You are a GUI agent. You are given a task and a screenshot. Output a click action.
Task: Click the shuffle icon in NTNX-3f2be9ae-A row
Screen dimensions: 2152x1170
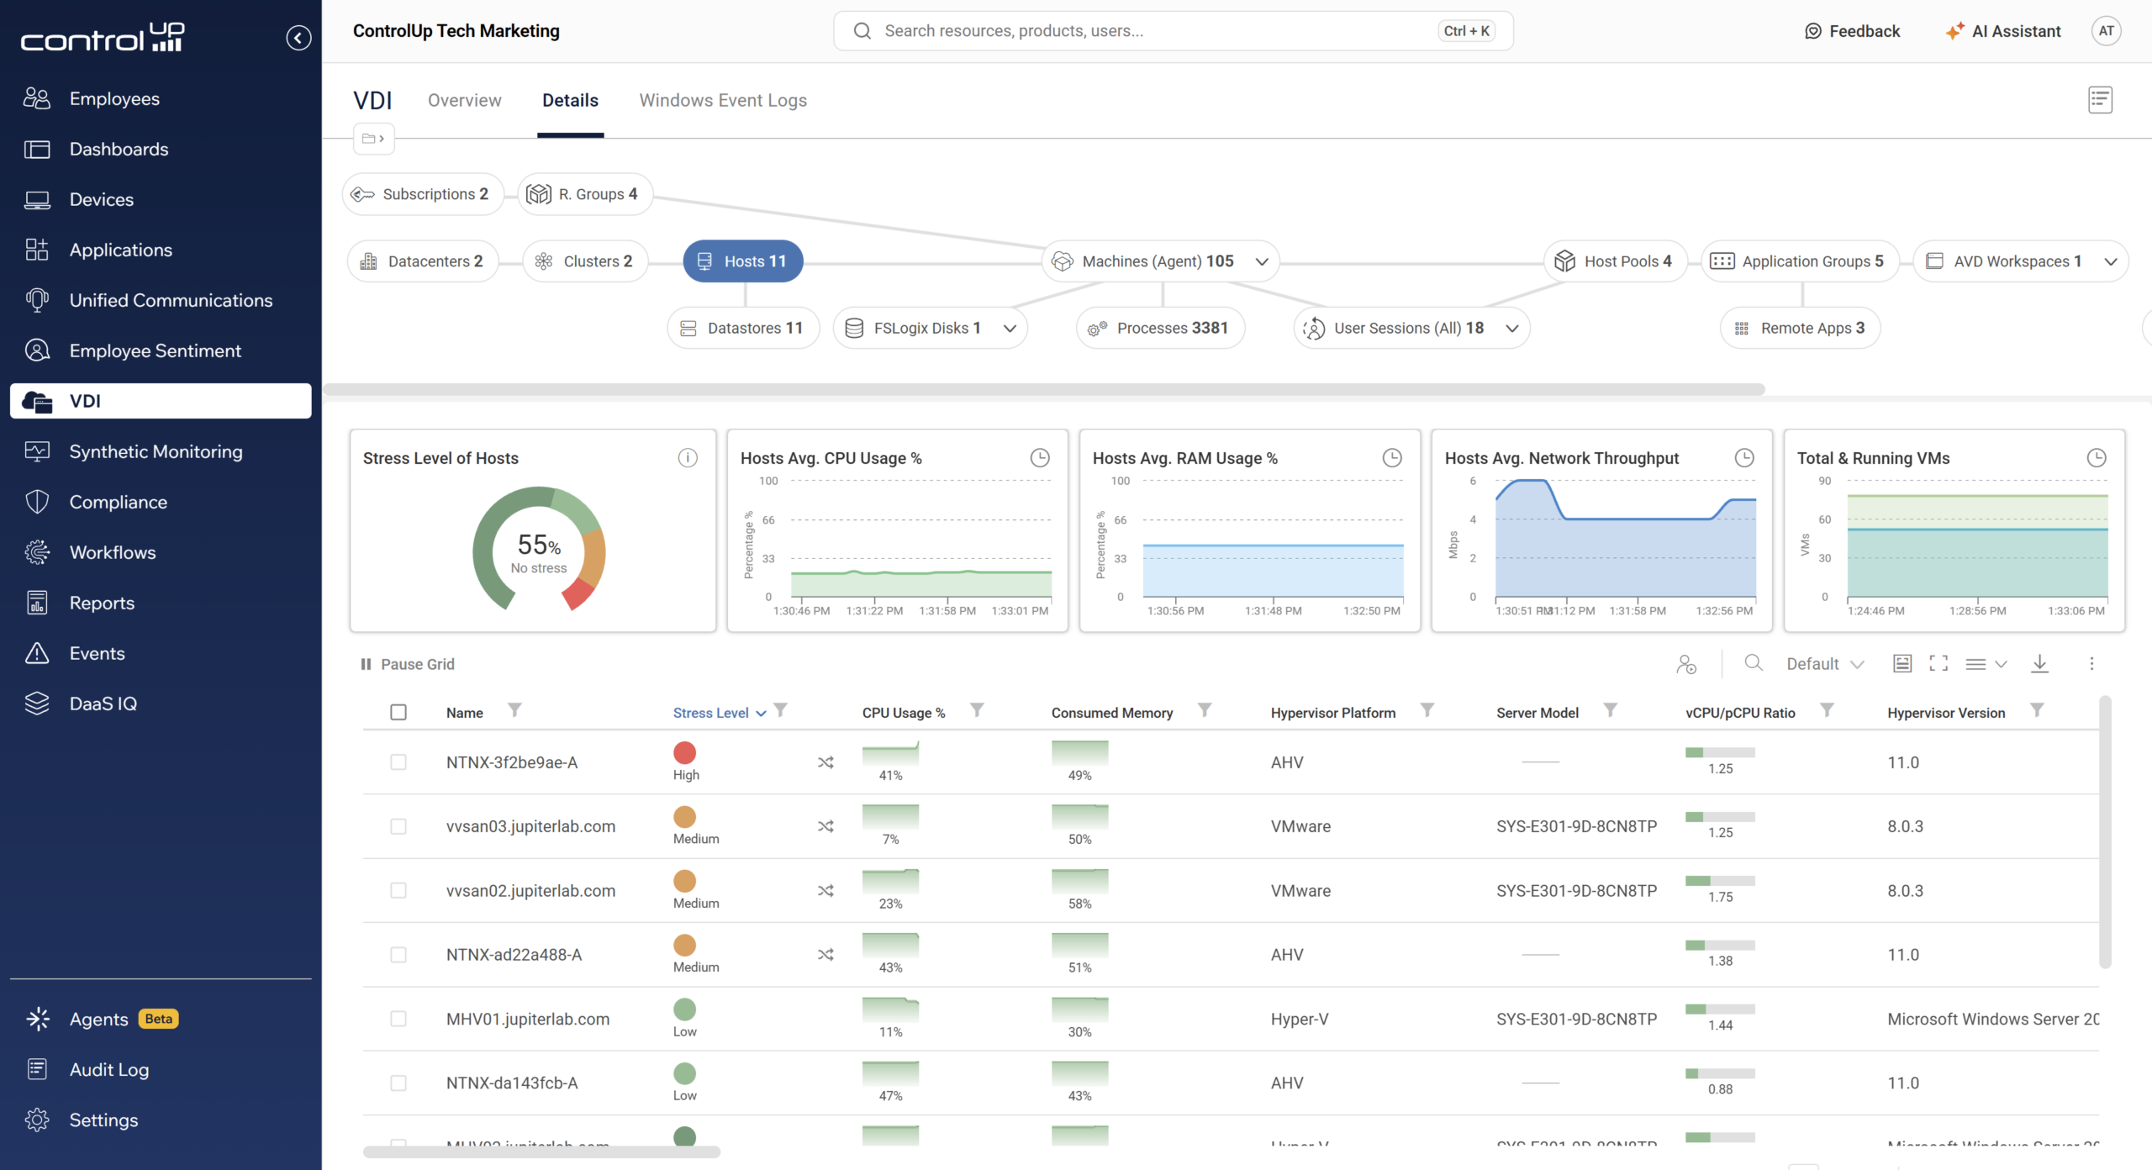pyautogui.click(x=825, y=762)
